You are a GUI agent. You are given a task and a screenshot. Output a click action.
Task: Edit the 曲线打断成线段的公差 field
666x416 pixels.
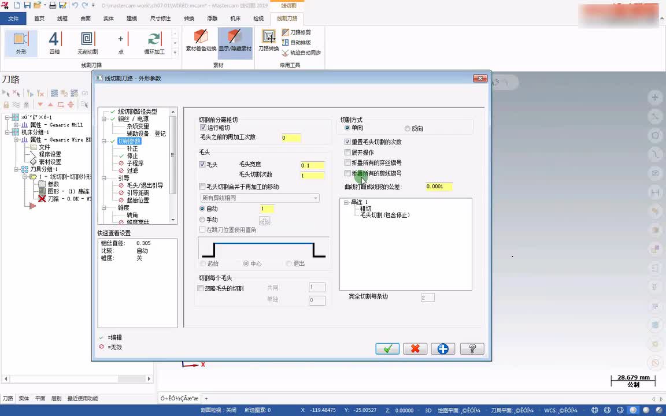(439, 187)
